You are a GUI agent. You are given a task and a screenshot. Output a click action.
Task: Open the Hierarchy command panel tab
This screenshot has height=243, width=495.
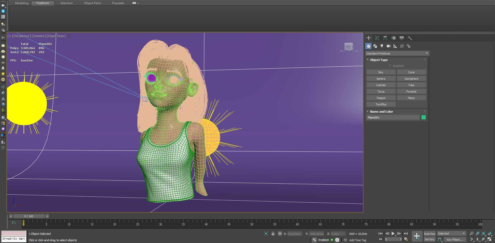pos(385,38)
